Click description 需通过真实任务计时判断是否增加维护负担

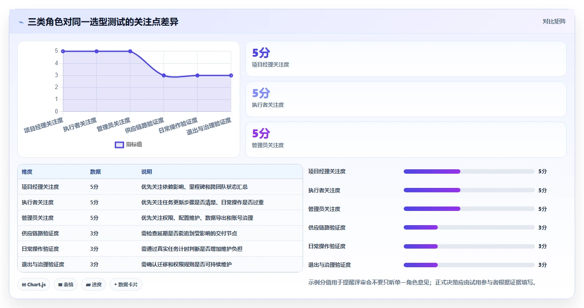[192, 249]
